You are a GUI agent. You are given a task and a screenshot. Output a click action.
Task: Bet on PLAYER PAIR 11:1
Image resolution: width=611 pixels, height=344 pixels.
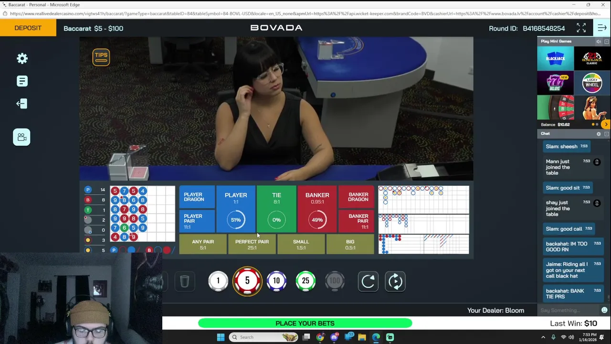pos(197,221)
